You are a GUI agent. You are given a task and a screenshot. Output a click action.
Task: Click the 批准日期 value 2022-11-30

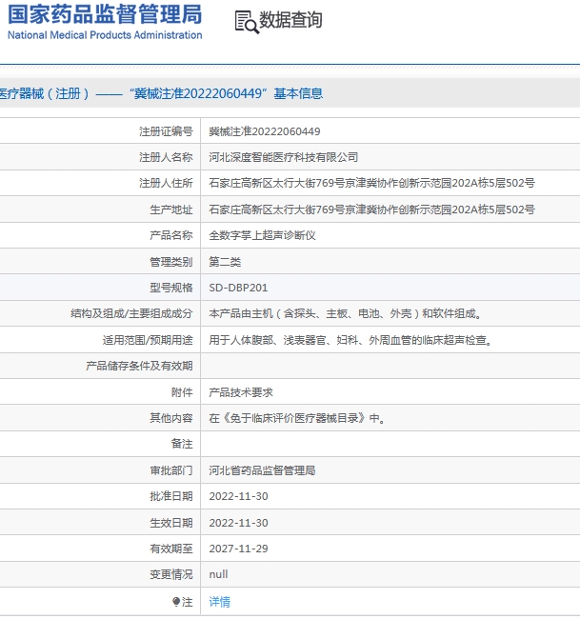238,496
